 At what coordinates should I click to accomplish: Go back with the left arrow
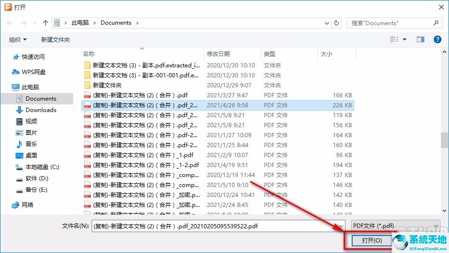[x=10, y=23]
